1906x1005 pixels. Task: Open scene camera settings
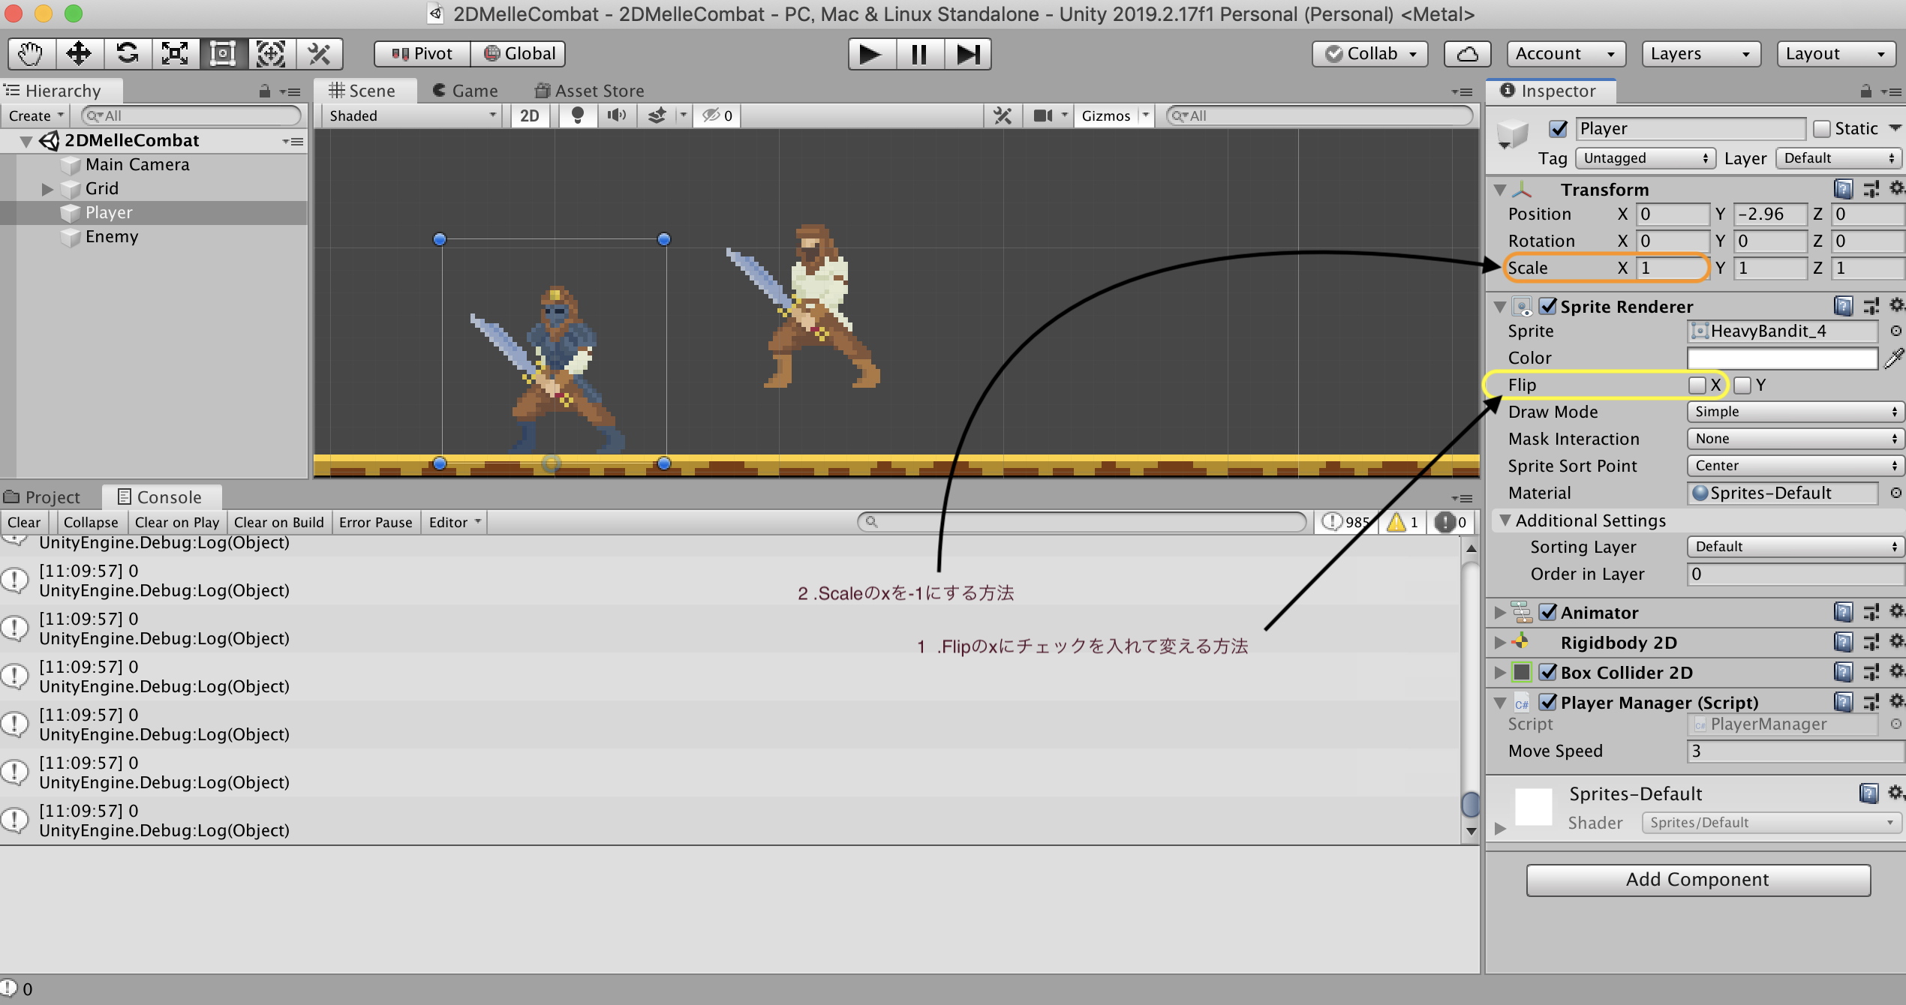pos(1043,115)
